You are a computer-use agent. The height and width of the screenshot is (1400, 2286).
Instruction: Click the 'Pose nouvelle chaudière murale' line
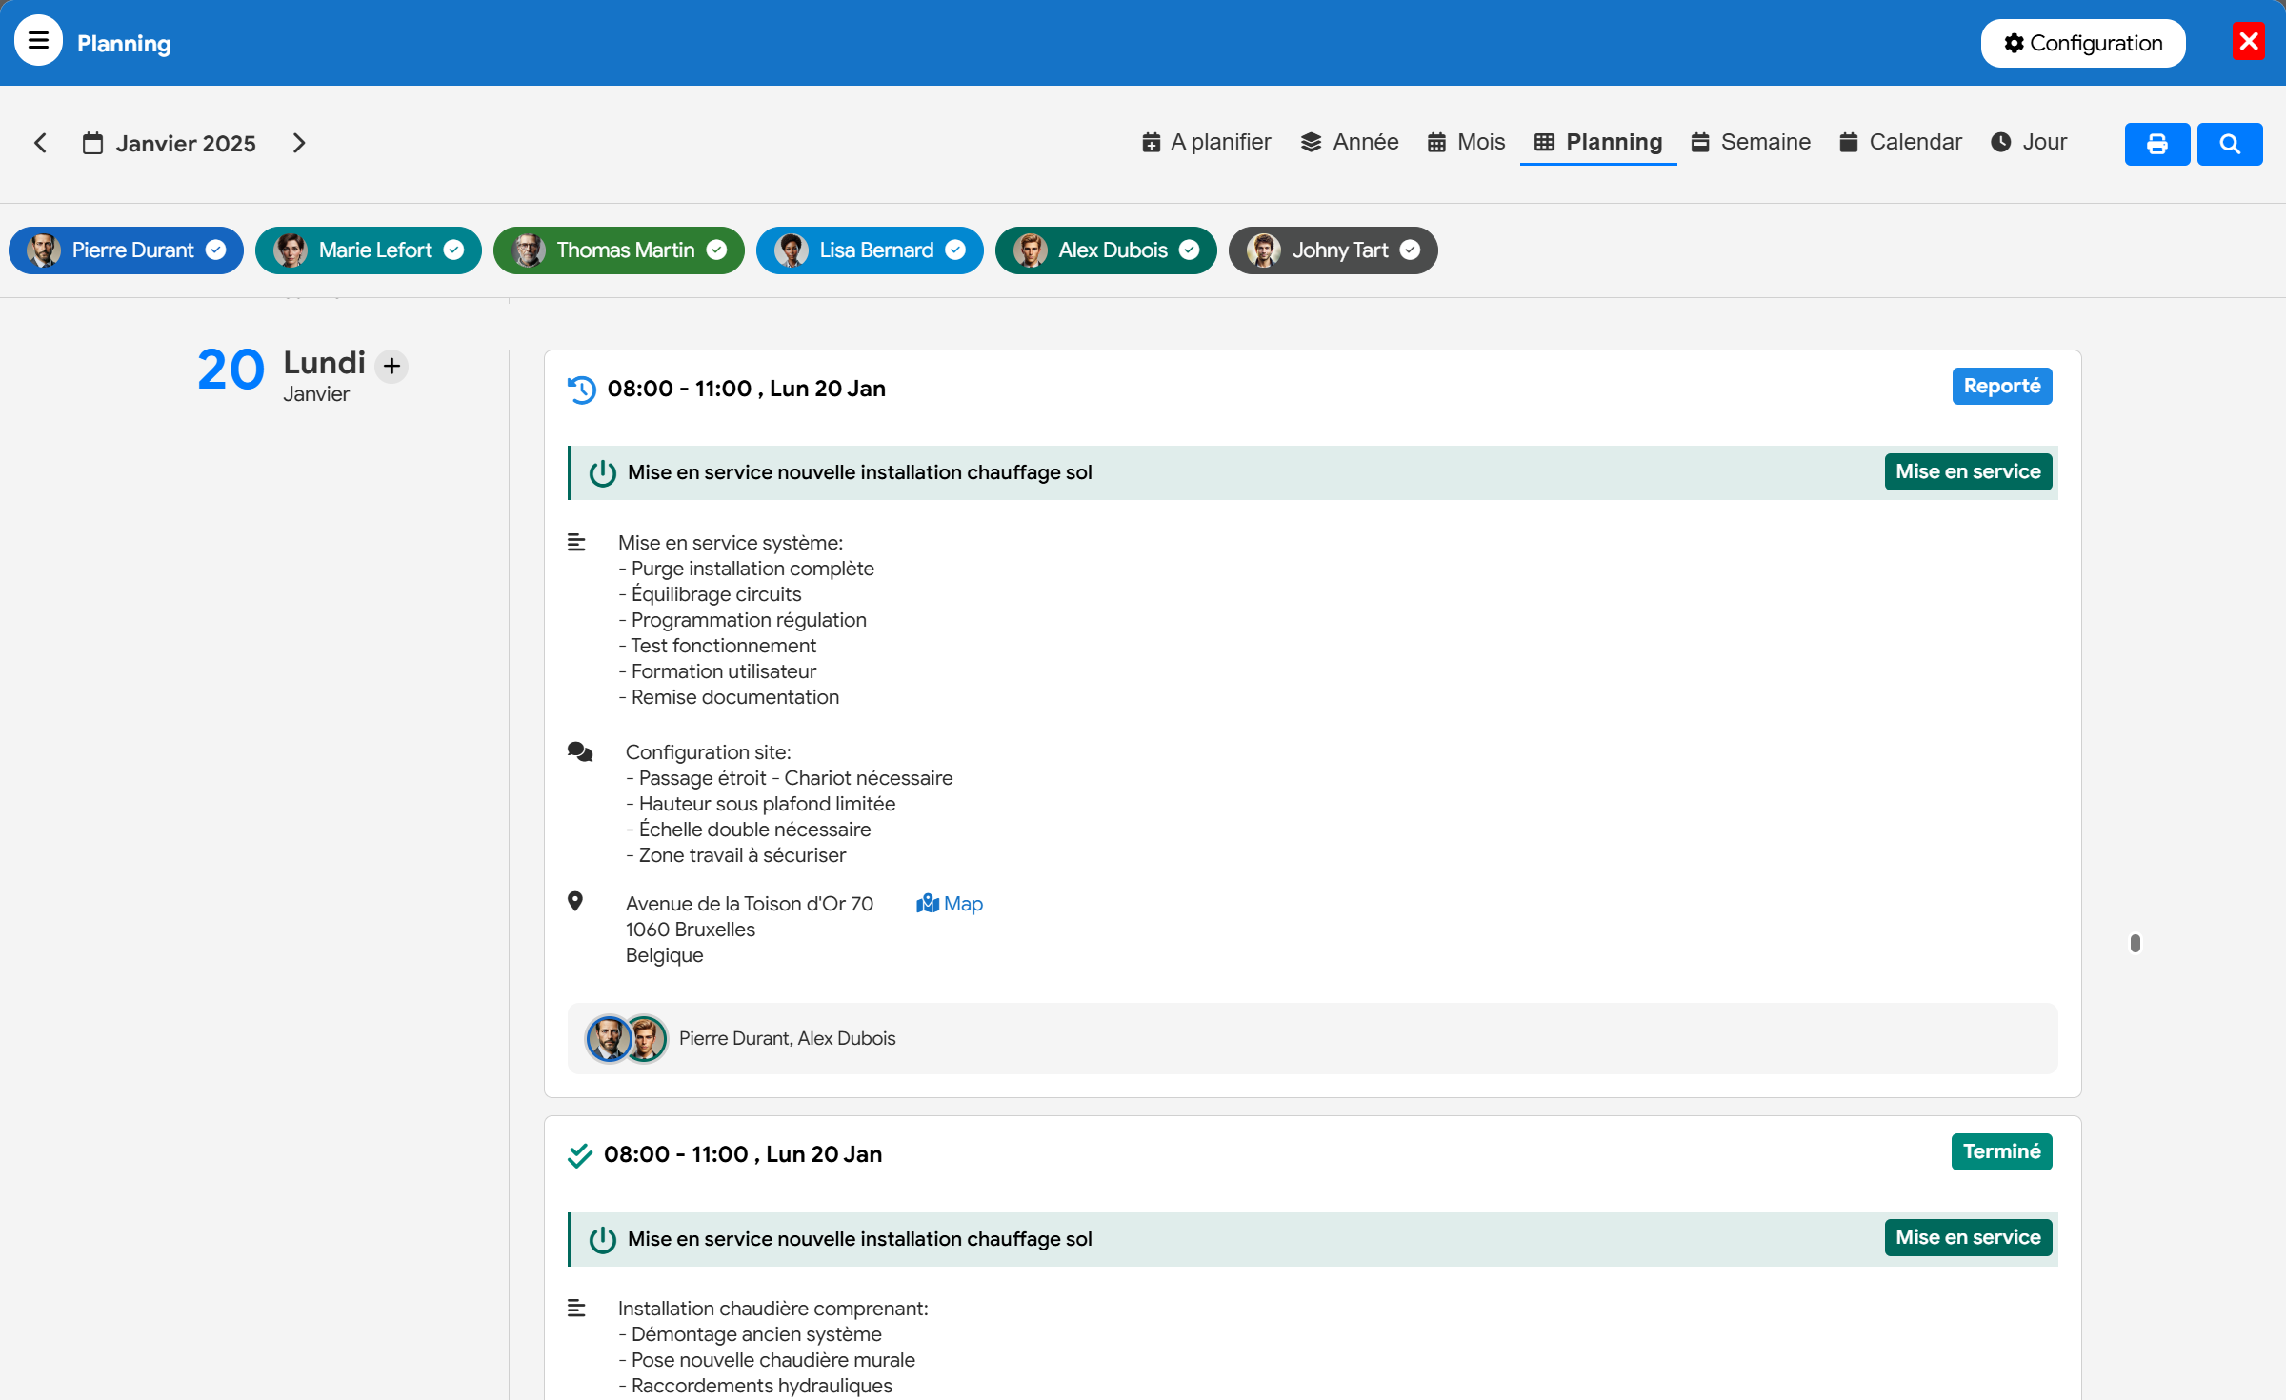click(767, 1360)
